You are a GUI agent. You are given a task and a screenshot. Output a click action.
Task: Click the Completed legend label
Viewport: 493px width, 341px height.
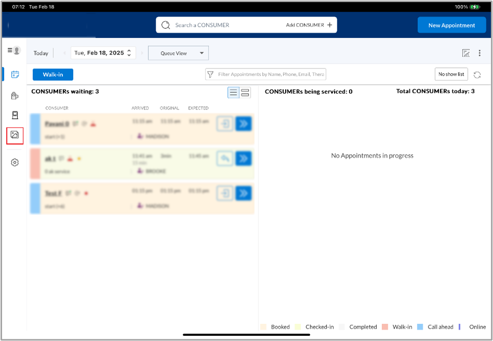pos(363,327)
